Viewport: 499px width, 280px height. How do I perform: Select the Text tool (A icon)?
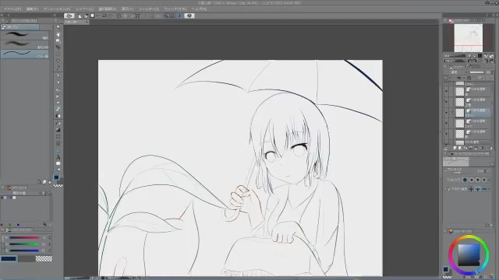pyautogui.click(x=58, y=157)
